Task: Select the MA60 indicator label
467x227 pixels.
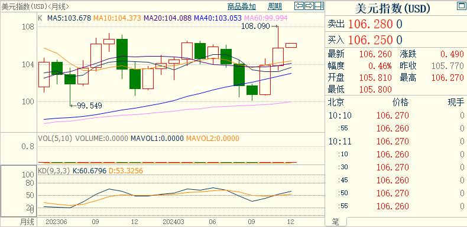Action: [x=265, y=18]
